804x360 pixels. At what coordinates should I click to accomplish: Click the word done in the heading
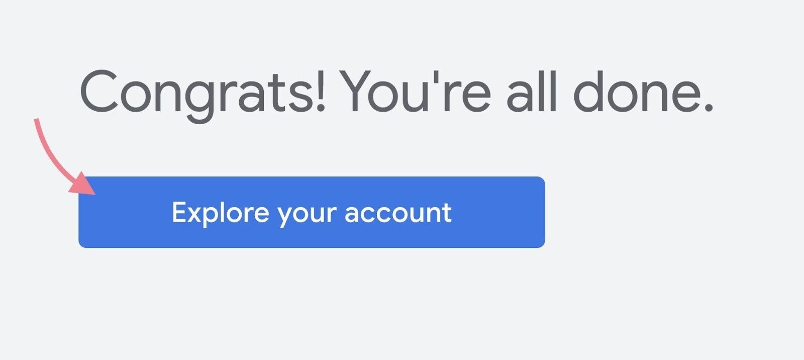643,92
